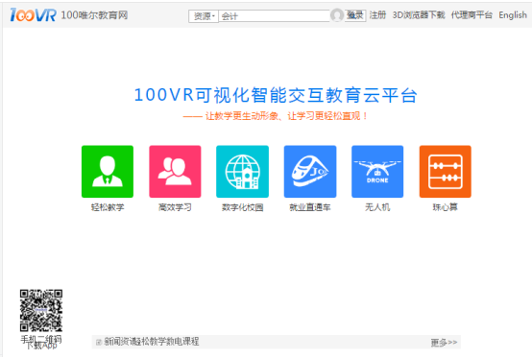The image size is (532, 358).
Task: Open the 代理商平台 link
Action: pos(472,15)
